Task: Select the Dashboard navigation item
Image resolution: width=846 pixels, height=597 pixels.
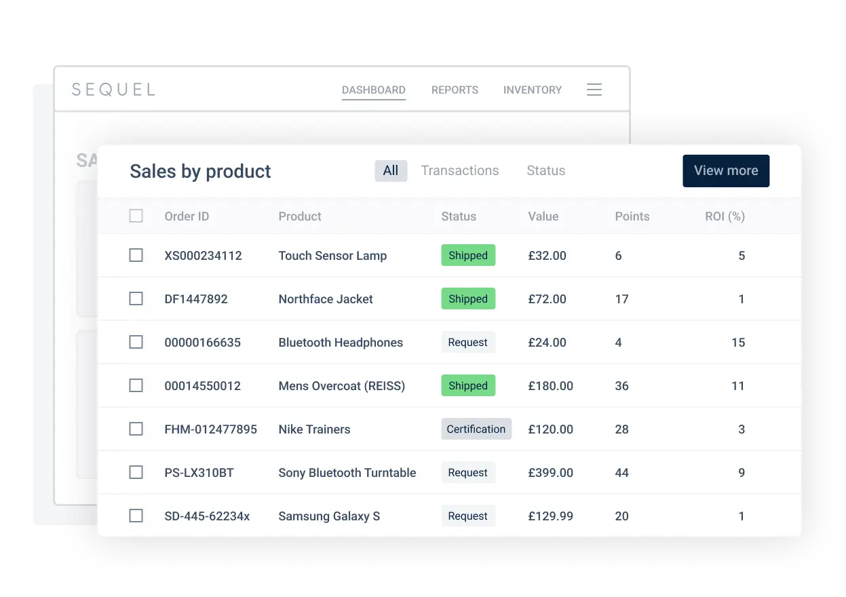Action: (374, 90)
